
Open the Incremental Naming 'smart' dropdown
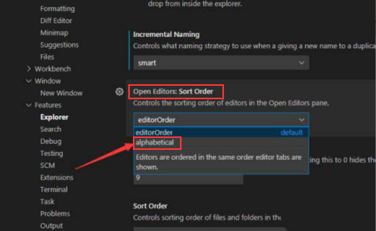[221, 63]
